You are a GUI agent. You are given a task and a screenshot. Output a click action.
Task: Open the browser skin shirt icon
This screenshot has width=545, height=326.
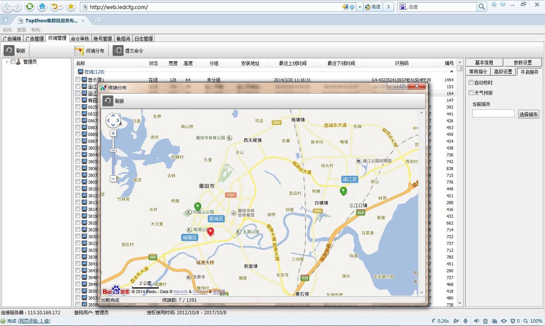[503, 5]
